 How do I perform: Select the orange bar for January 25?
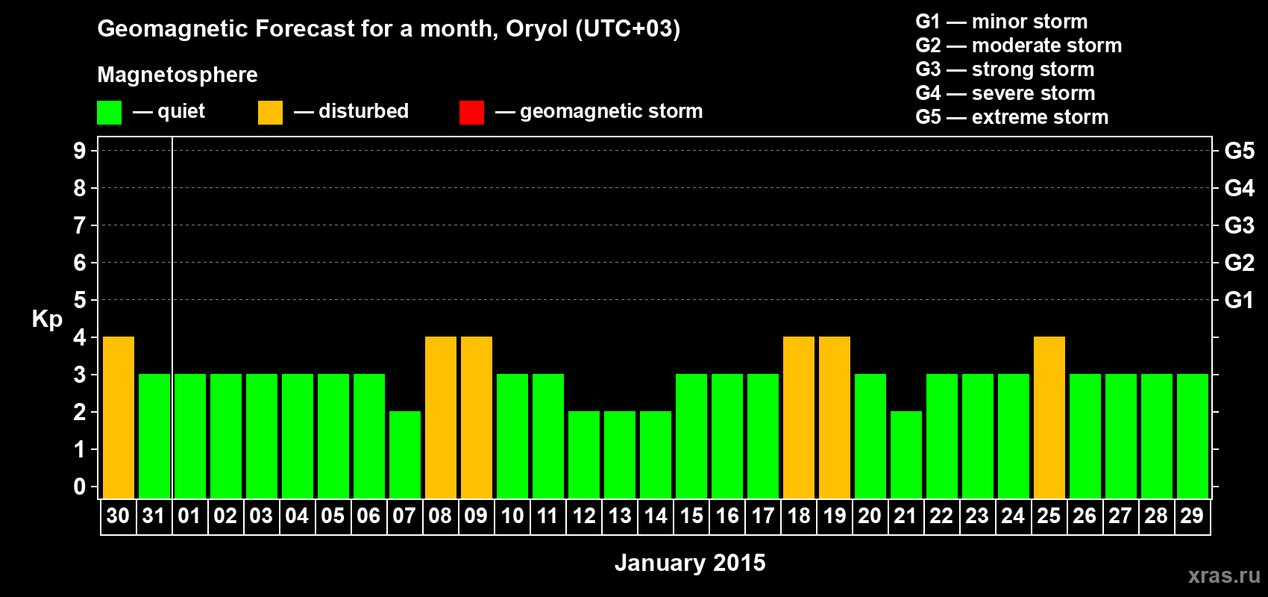tap(1049, 418)
